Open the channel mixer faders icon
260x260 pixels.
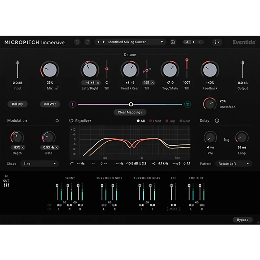6,185
